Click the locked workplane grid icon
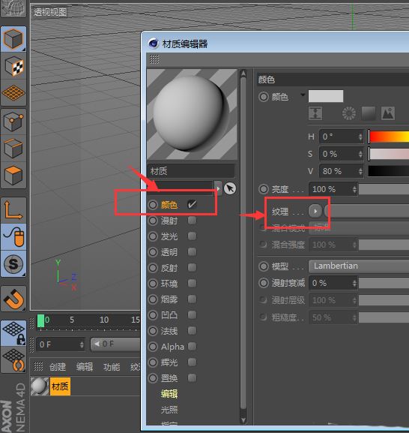This screenshot has height=433, width=409. click(13, 333)
